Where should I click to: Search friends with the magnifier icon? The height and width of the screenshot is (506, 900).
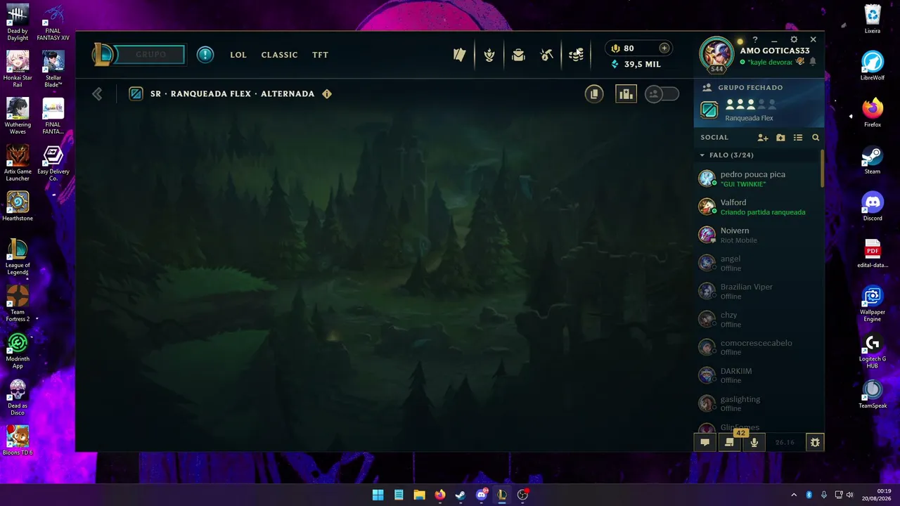coord(816,138)
